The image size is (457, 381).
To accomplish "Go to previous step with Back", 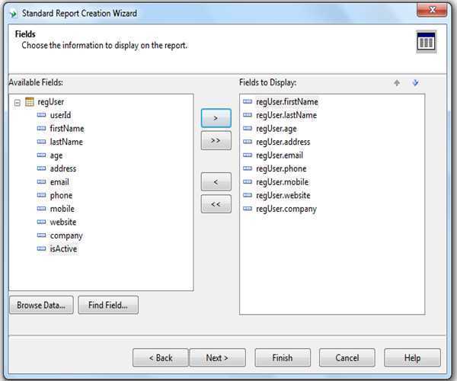I will point(160,358).
